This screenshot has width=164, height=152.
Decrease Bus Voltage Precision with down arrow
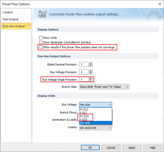pos(90,73)
